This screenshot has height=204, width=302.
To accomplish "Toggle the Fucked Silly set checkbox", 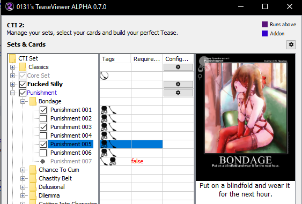I will pos(23,84).
